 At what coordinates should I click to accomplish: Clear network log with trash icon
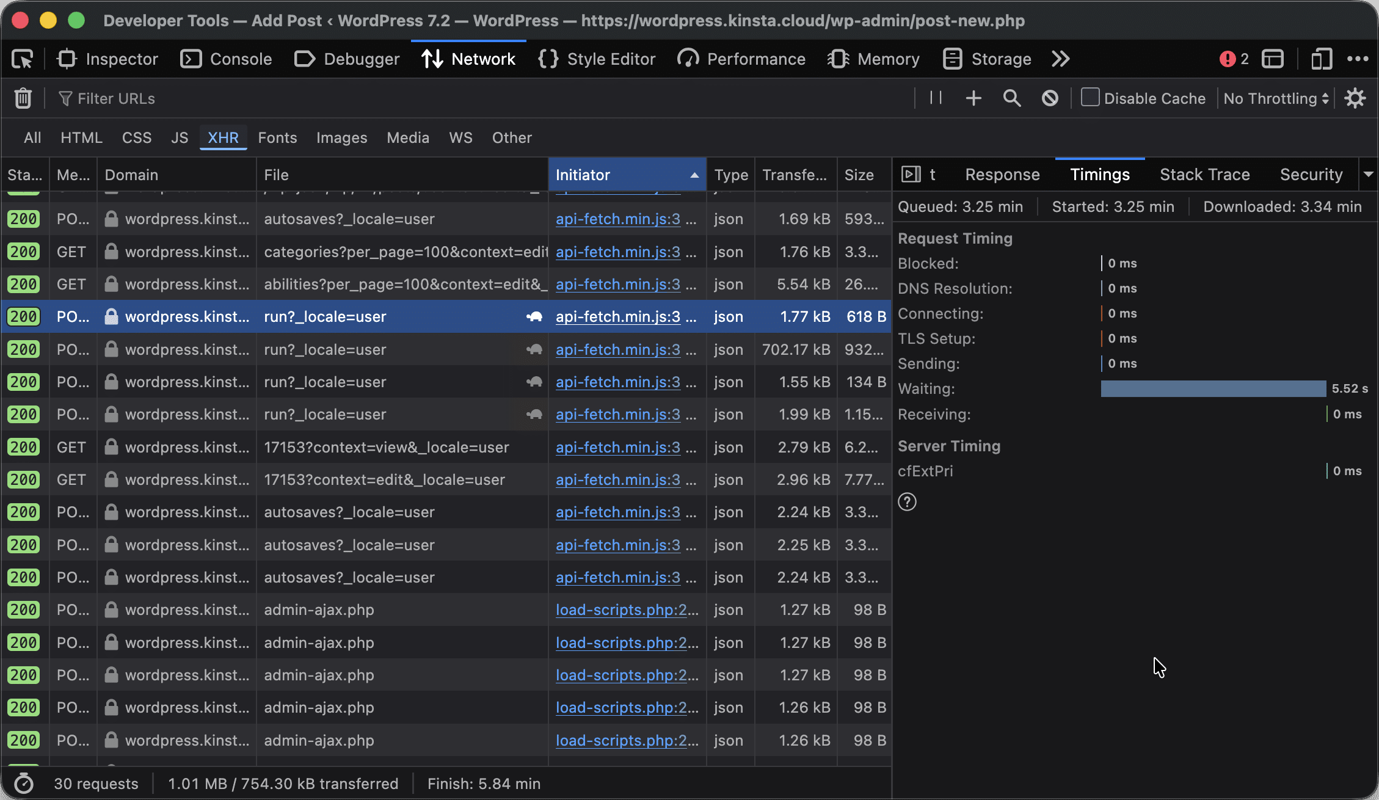23,98
